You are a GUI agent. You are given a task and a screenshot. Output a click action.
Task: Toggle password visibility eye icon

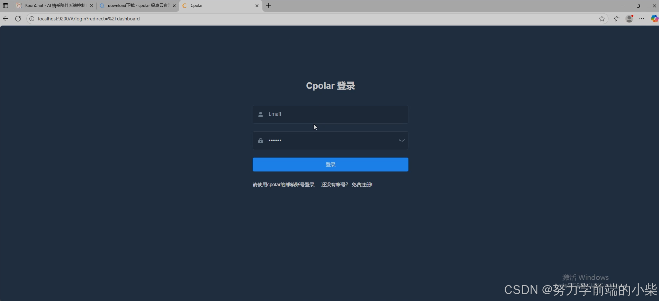tap(401, 141)
